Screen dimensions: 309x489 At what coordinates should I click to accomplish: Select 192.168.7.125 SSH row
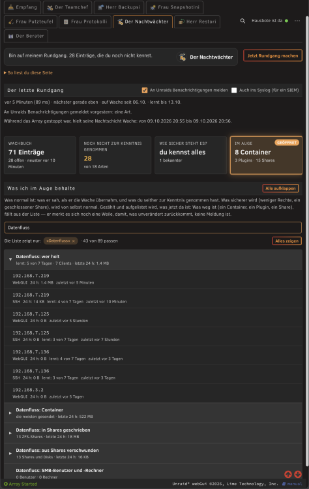pos(153,336)
